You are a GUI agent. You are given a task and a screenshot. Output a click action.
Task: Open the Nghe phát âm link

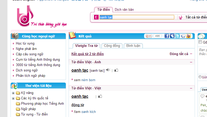(26, 49)
